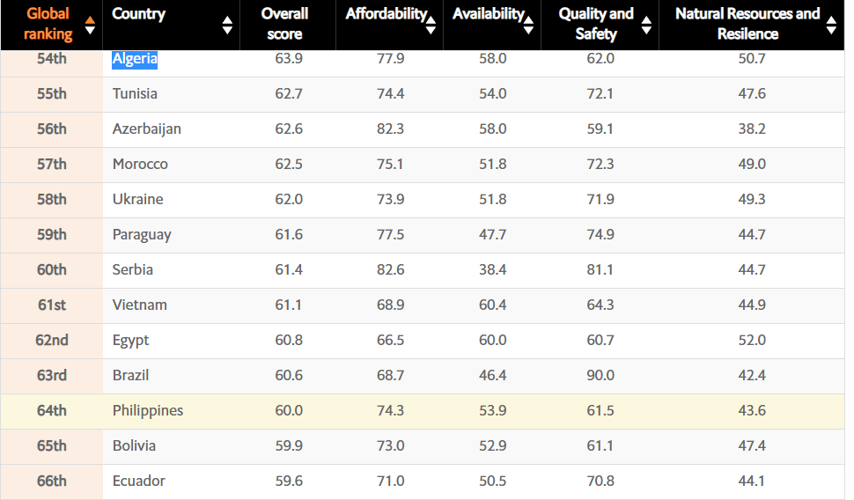Screen dimensions: 854x500
Task: Click the 66th ranking cell for Ecuador
Action: (x=52, y=482)
